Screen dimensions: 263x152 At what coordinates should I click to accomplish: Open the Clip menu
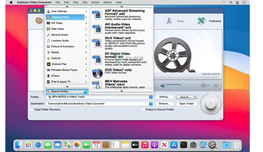click(x=85, y=2)
